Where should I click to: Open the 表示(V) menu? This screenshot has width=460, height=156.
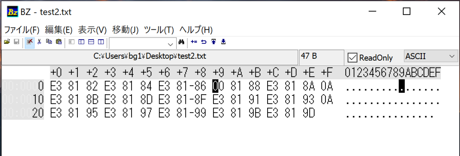tap(92, 29)
